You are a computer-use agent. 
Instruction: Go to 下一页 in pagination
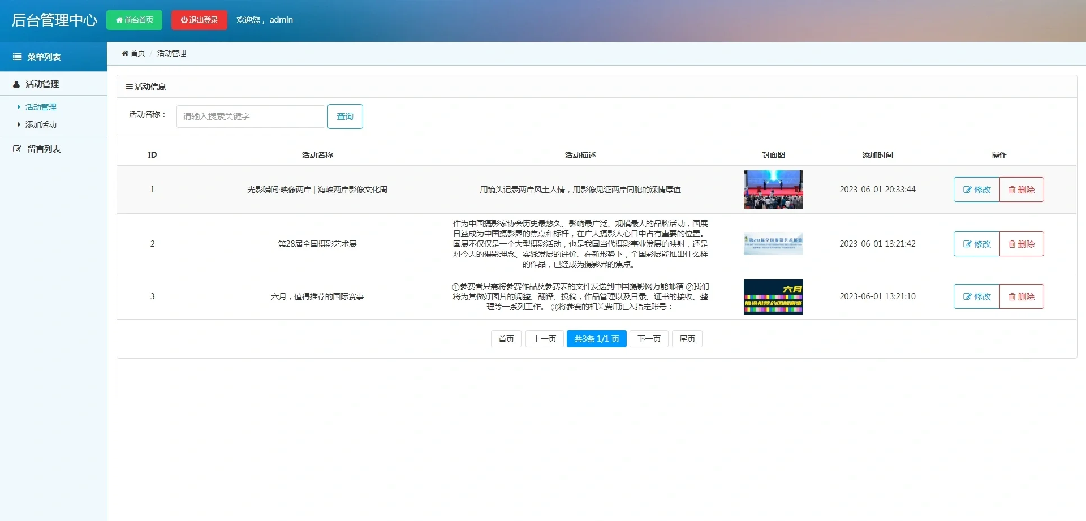click(649, 338)
